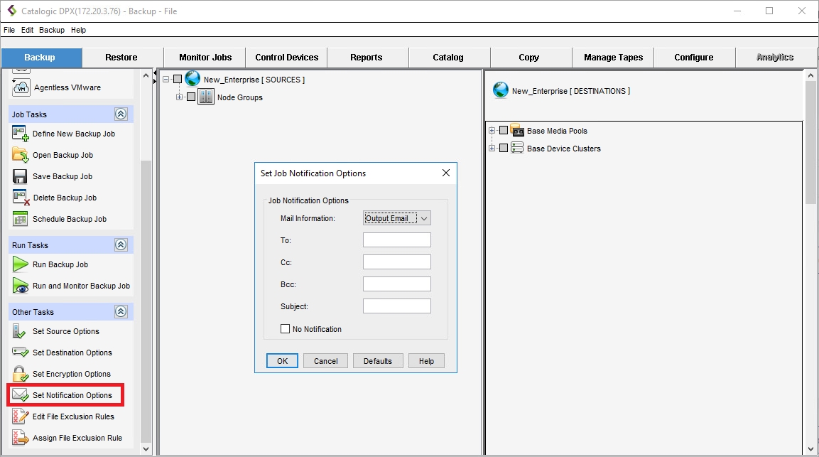819x457 pixels.
Task: Click the Open Backup Job folder icon
Action: coord(21,155)
